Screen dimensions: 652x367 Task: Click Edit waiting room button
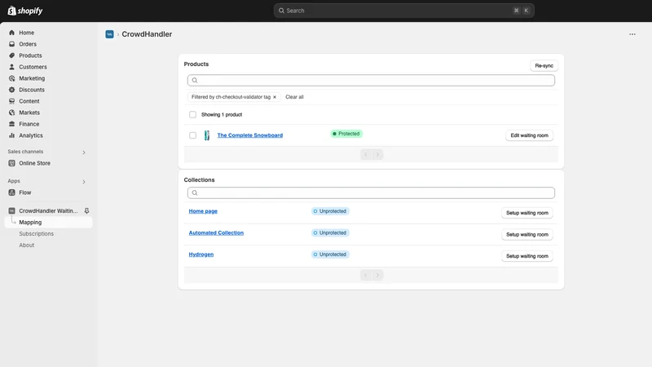529,135
